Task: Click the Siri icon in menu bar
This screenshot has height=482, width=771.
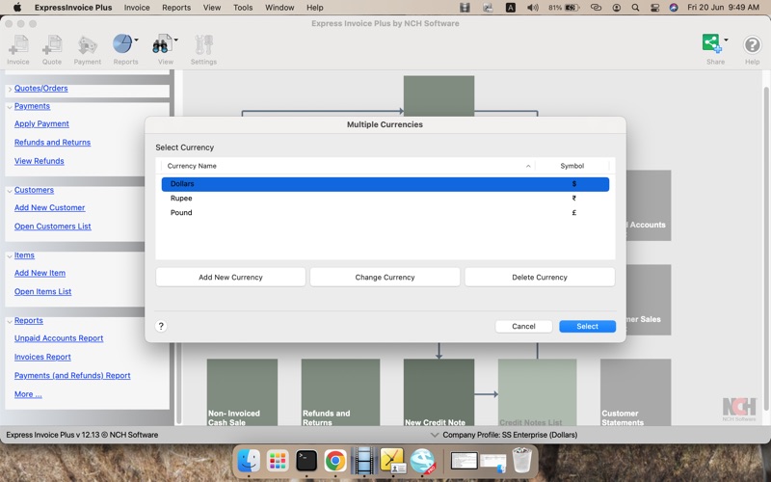Action: click(x=674, y=8)
